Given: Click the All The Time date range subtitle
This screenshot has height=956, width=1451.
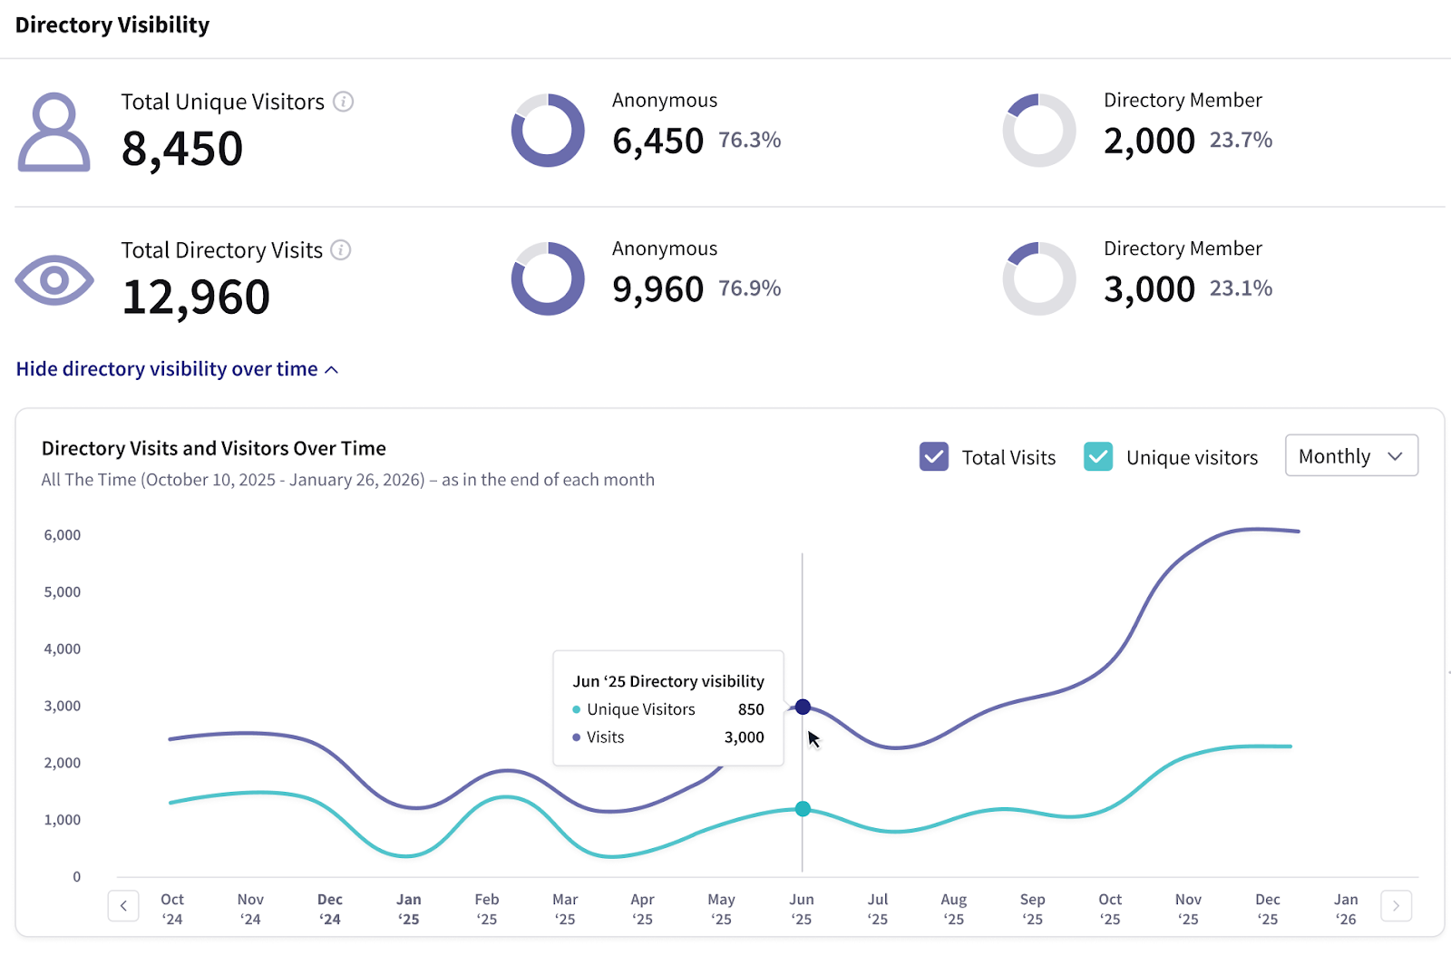Looking at the screenshot, I should click(x=348, y=480).
